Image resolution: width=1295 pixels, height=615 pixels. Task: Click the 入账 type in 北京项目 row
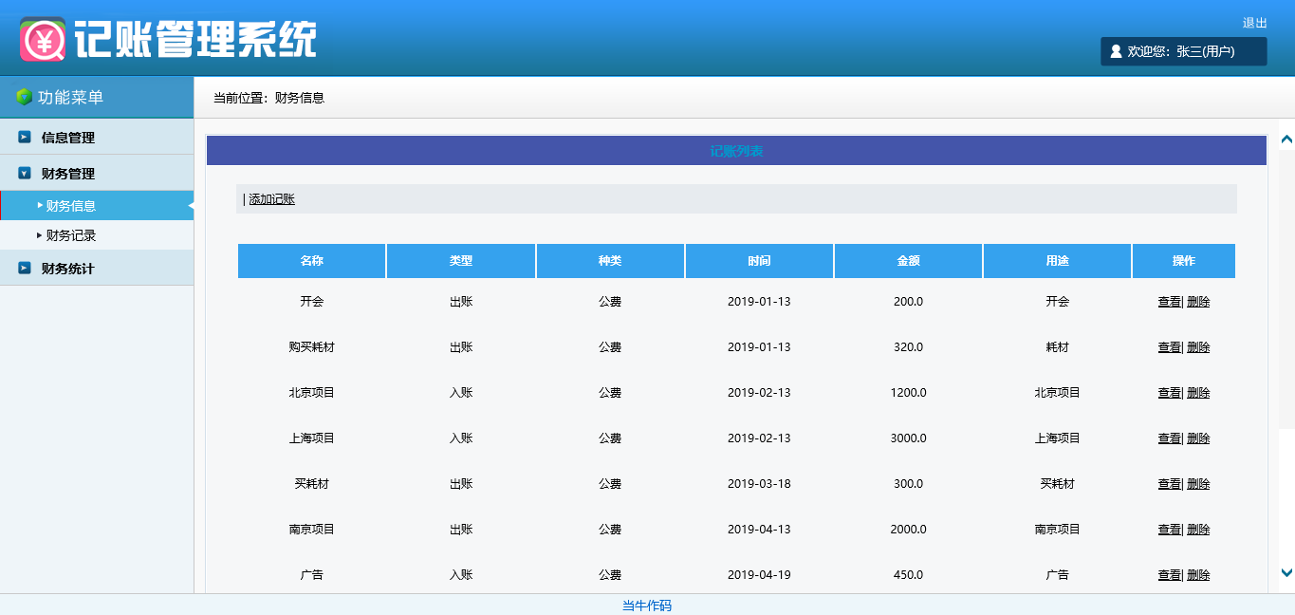point(461,393)
